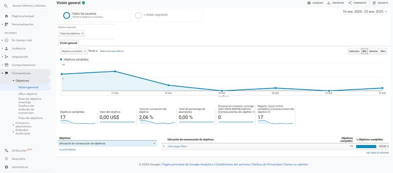Open the /descargar-libro/ link
Viewport: 393px width, 173px height.
(177, 146)
